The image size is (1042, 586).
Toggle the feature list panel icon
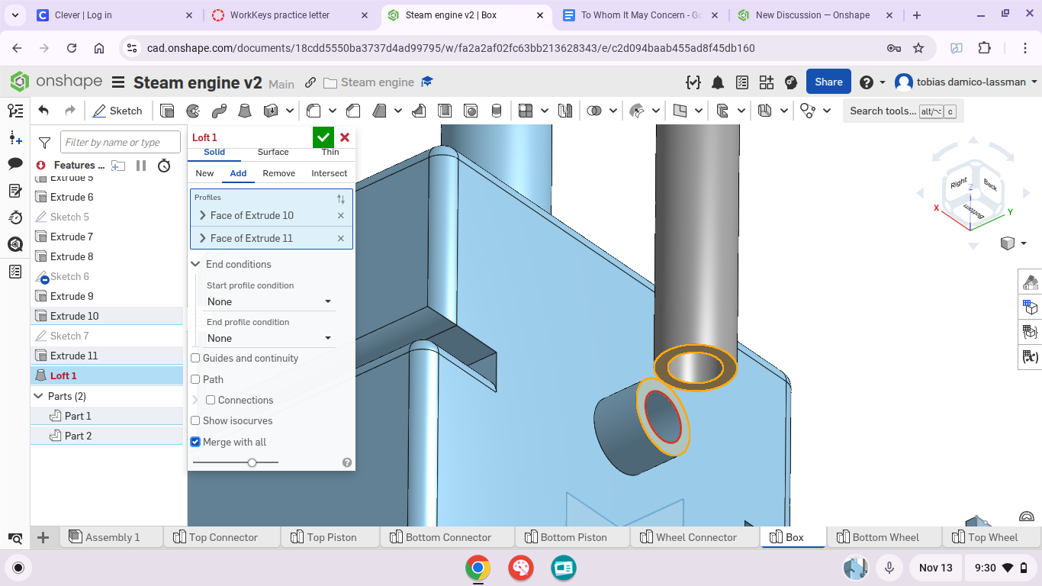[14, 111]
